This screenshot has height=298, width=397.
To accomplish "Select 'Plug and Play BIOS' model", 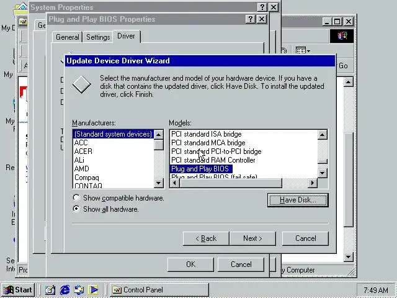I will click(200, 169).
